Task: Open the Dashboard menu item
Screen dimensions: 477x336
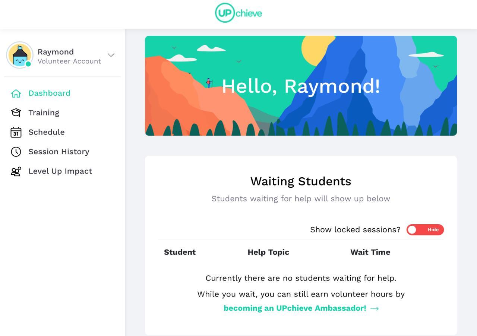Action: pos(49,93)
